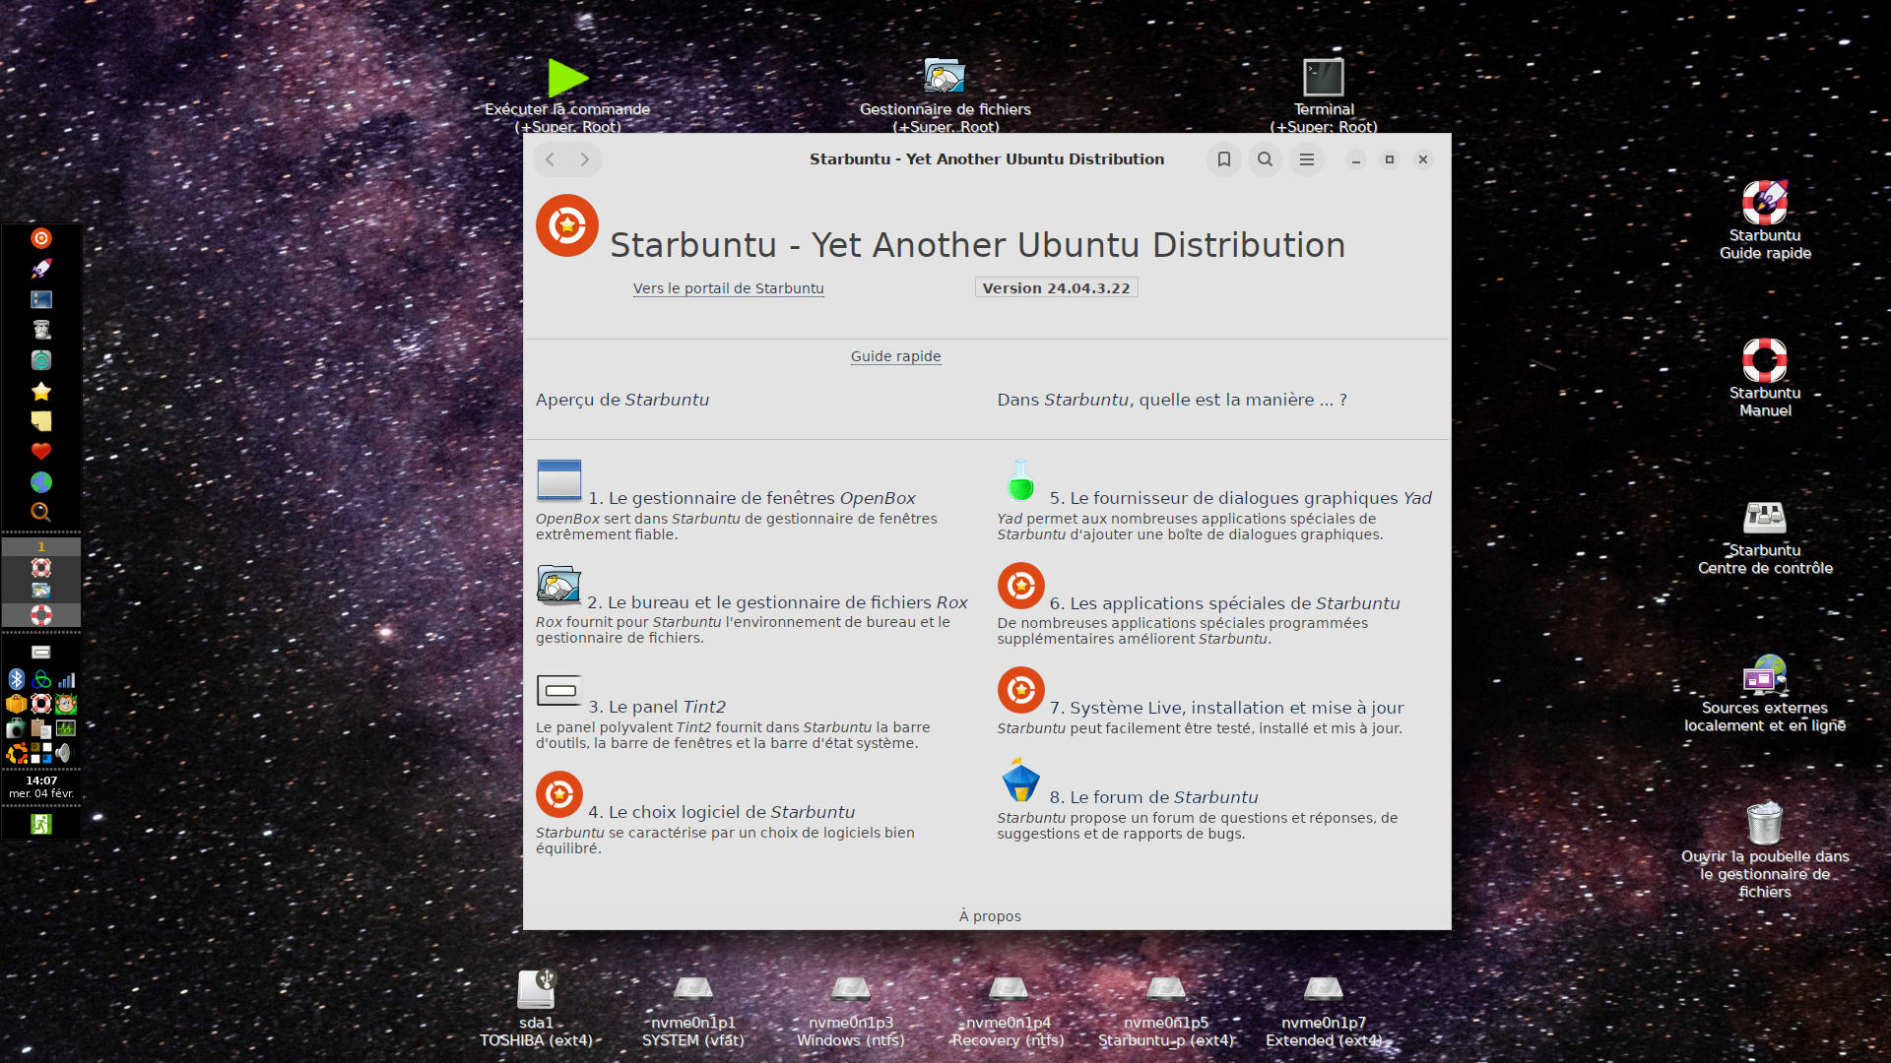
Task: Open Tint2 panel section icon
Action: pos(558,690)
